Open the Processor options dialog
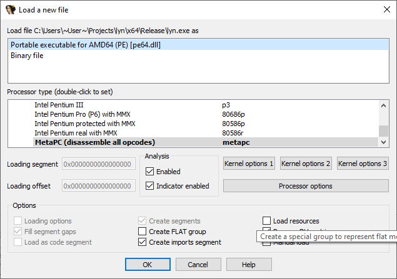Screen dimensions: 397x279 (x=305, y=186)
